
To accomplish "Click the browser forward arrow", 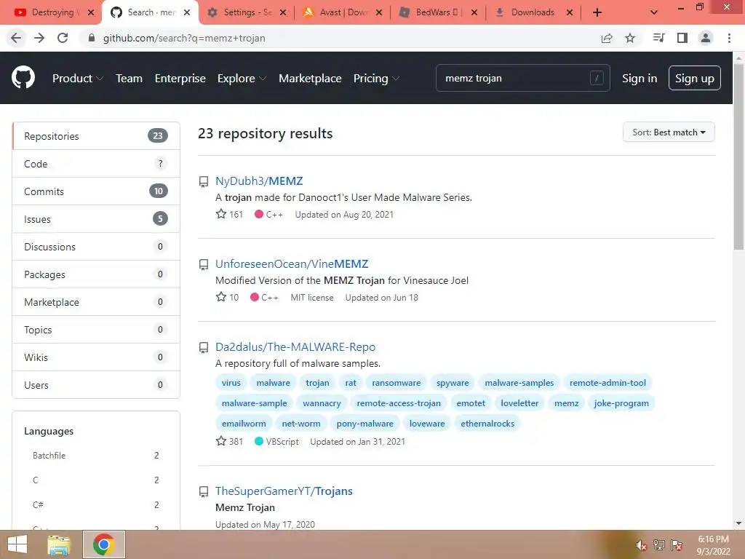I will click(39, 38).
